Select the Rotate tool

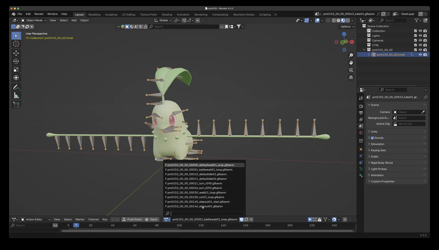(x=16, y=61)
